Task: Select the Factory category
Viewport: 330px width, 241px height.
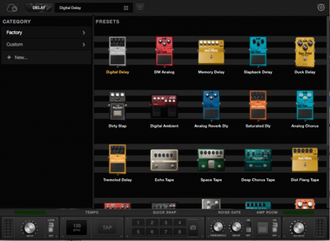Action: [x=46, y=32]
